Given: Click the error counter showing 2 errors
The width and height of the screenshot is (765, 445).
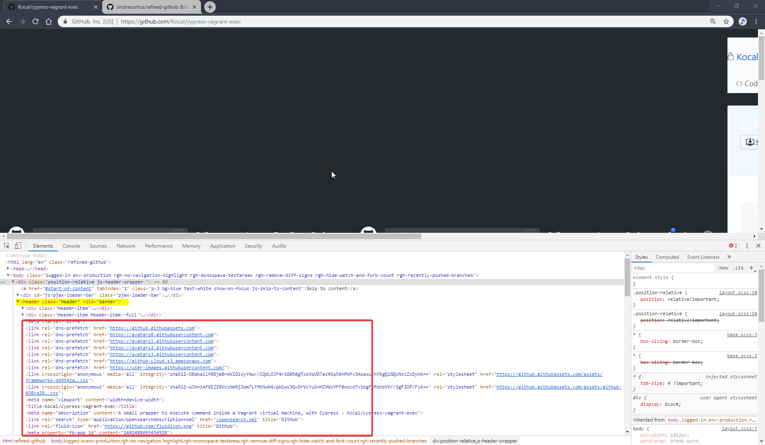Looking at the screenshot, I should pos(733,246).
